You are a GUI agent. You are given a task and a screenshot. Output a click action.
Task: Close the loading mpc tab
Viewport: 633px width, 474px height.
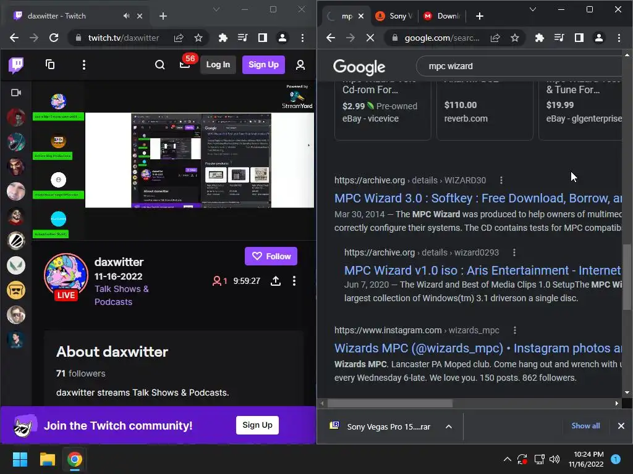click(361, 15)
